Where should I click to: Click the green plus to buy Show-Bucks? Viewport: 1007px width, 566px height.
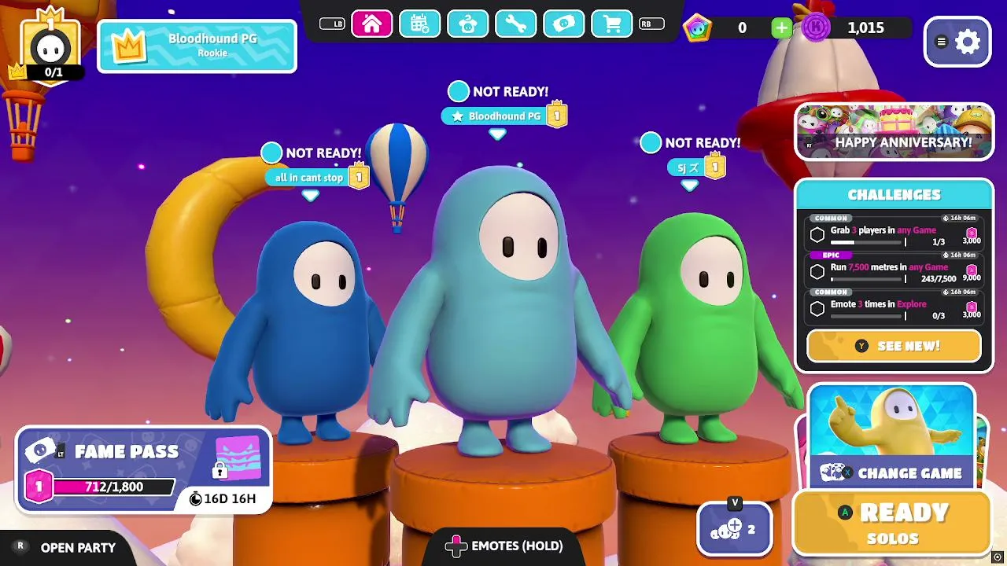(x=781, y=28)
